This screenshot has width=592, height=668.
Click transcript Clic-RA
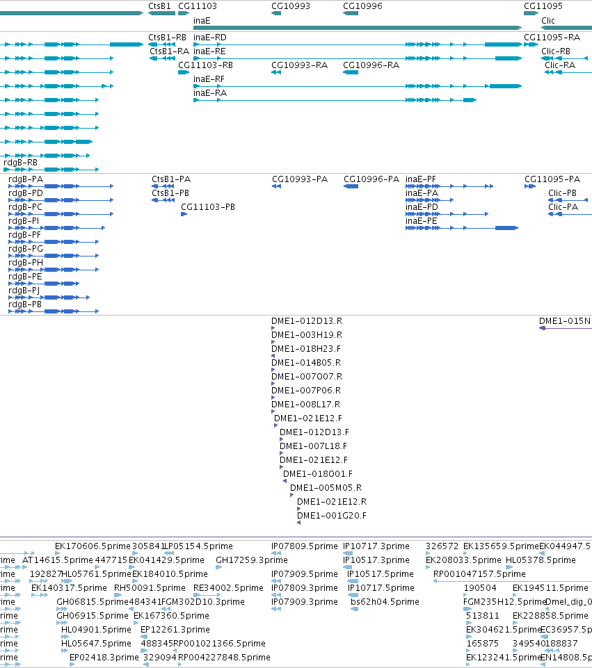coord(560,65)
